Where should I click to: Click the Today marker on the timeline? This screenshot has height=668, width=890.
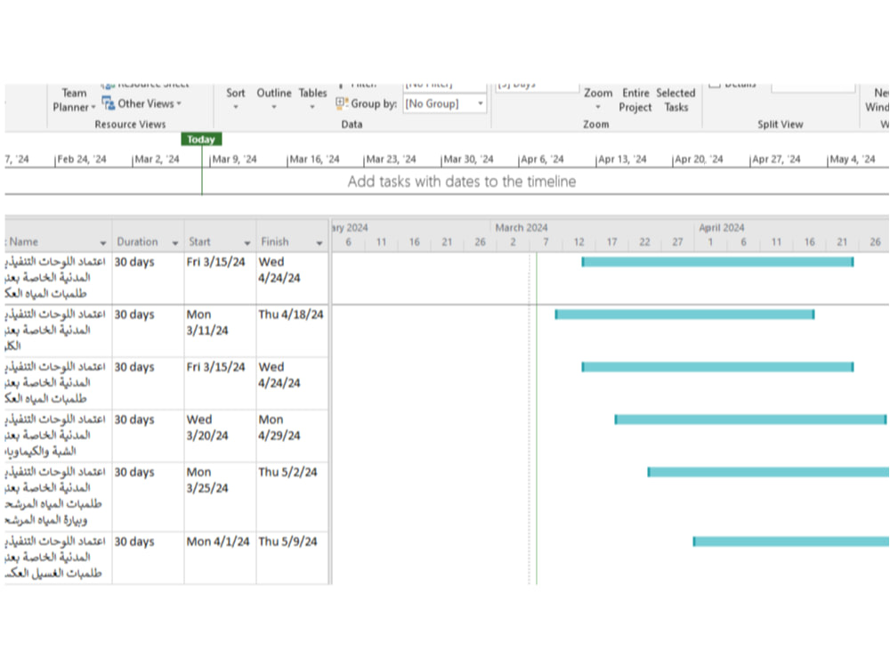201,139
